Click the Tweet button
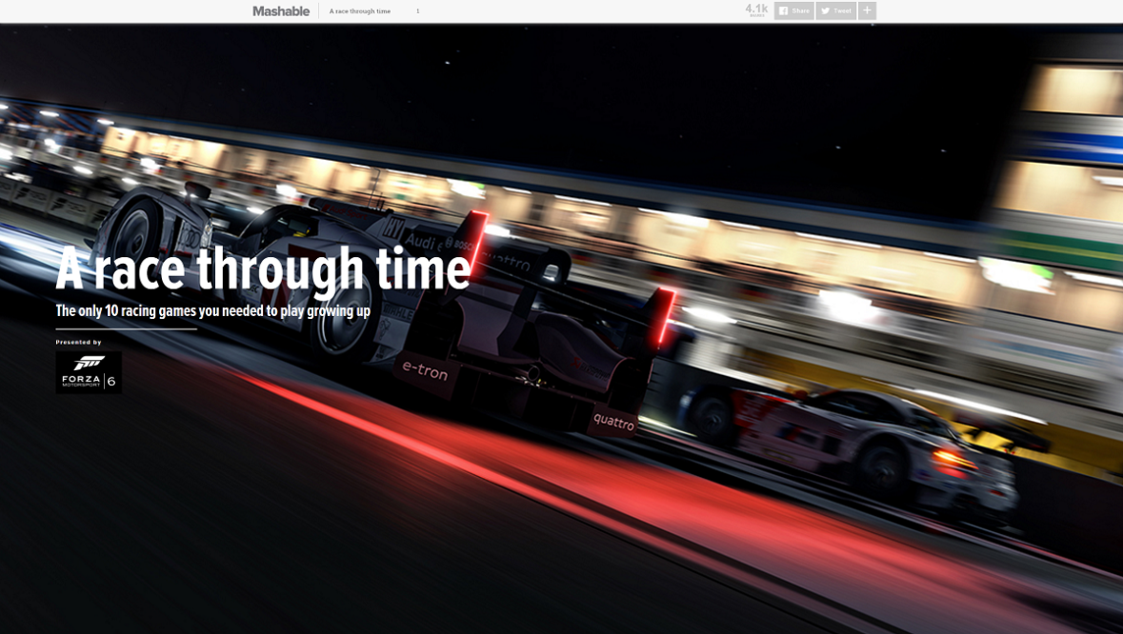 [836, 11]
